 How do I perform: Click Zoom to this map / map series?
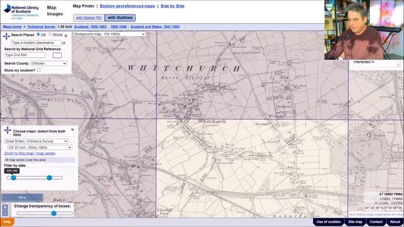[x=30, y=153]
